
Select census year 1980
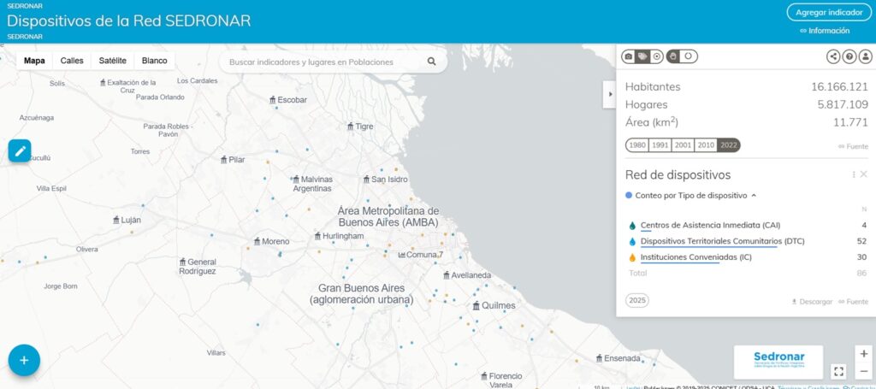click(637, 145)
